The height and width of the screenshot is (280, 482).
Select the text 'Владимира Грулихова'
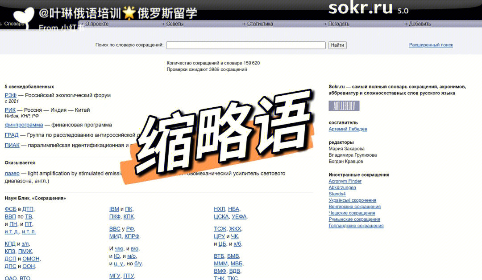pos(353,155)
